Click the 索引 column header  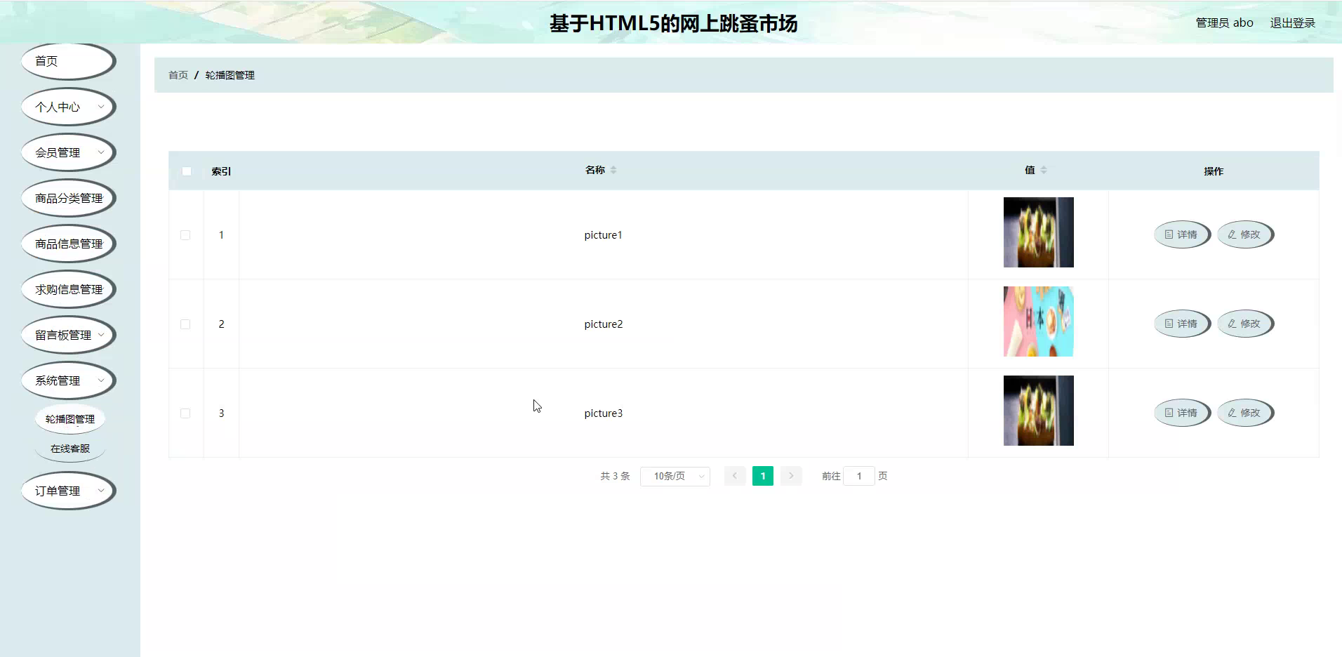click(221, 171)
